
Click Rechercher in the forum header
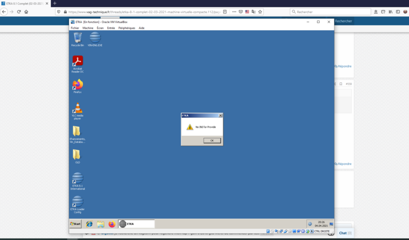[343, 21]
